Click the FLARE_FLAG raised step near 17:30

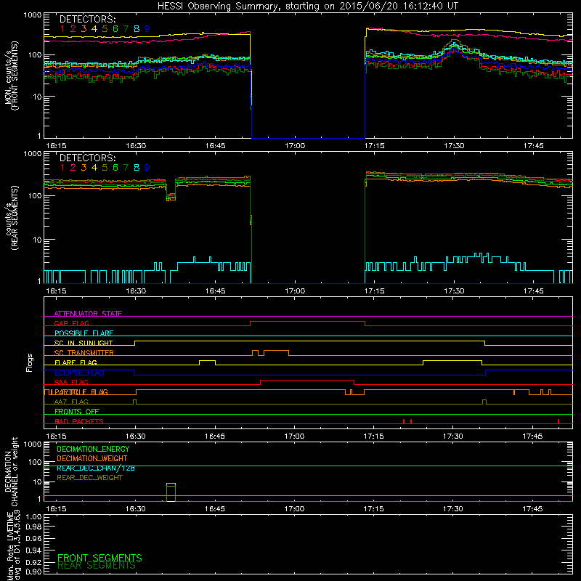[452, 360]
